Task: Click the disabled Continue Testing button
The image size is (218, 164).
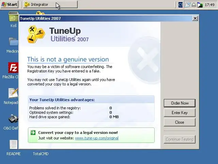Action: (x=180, y=139)
